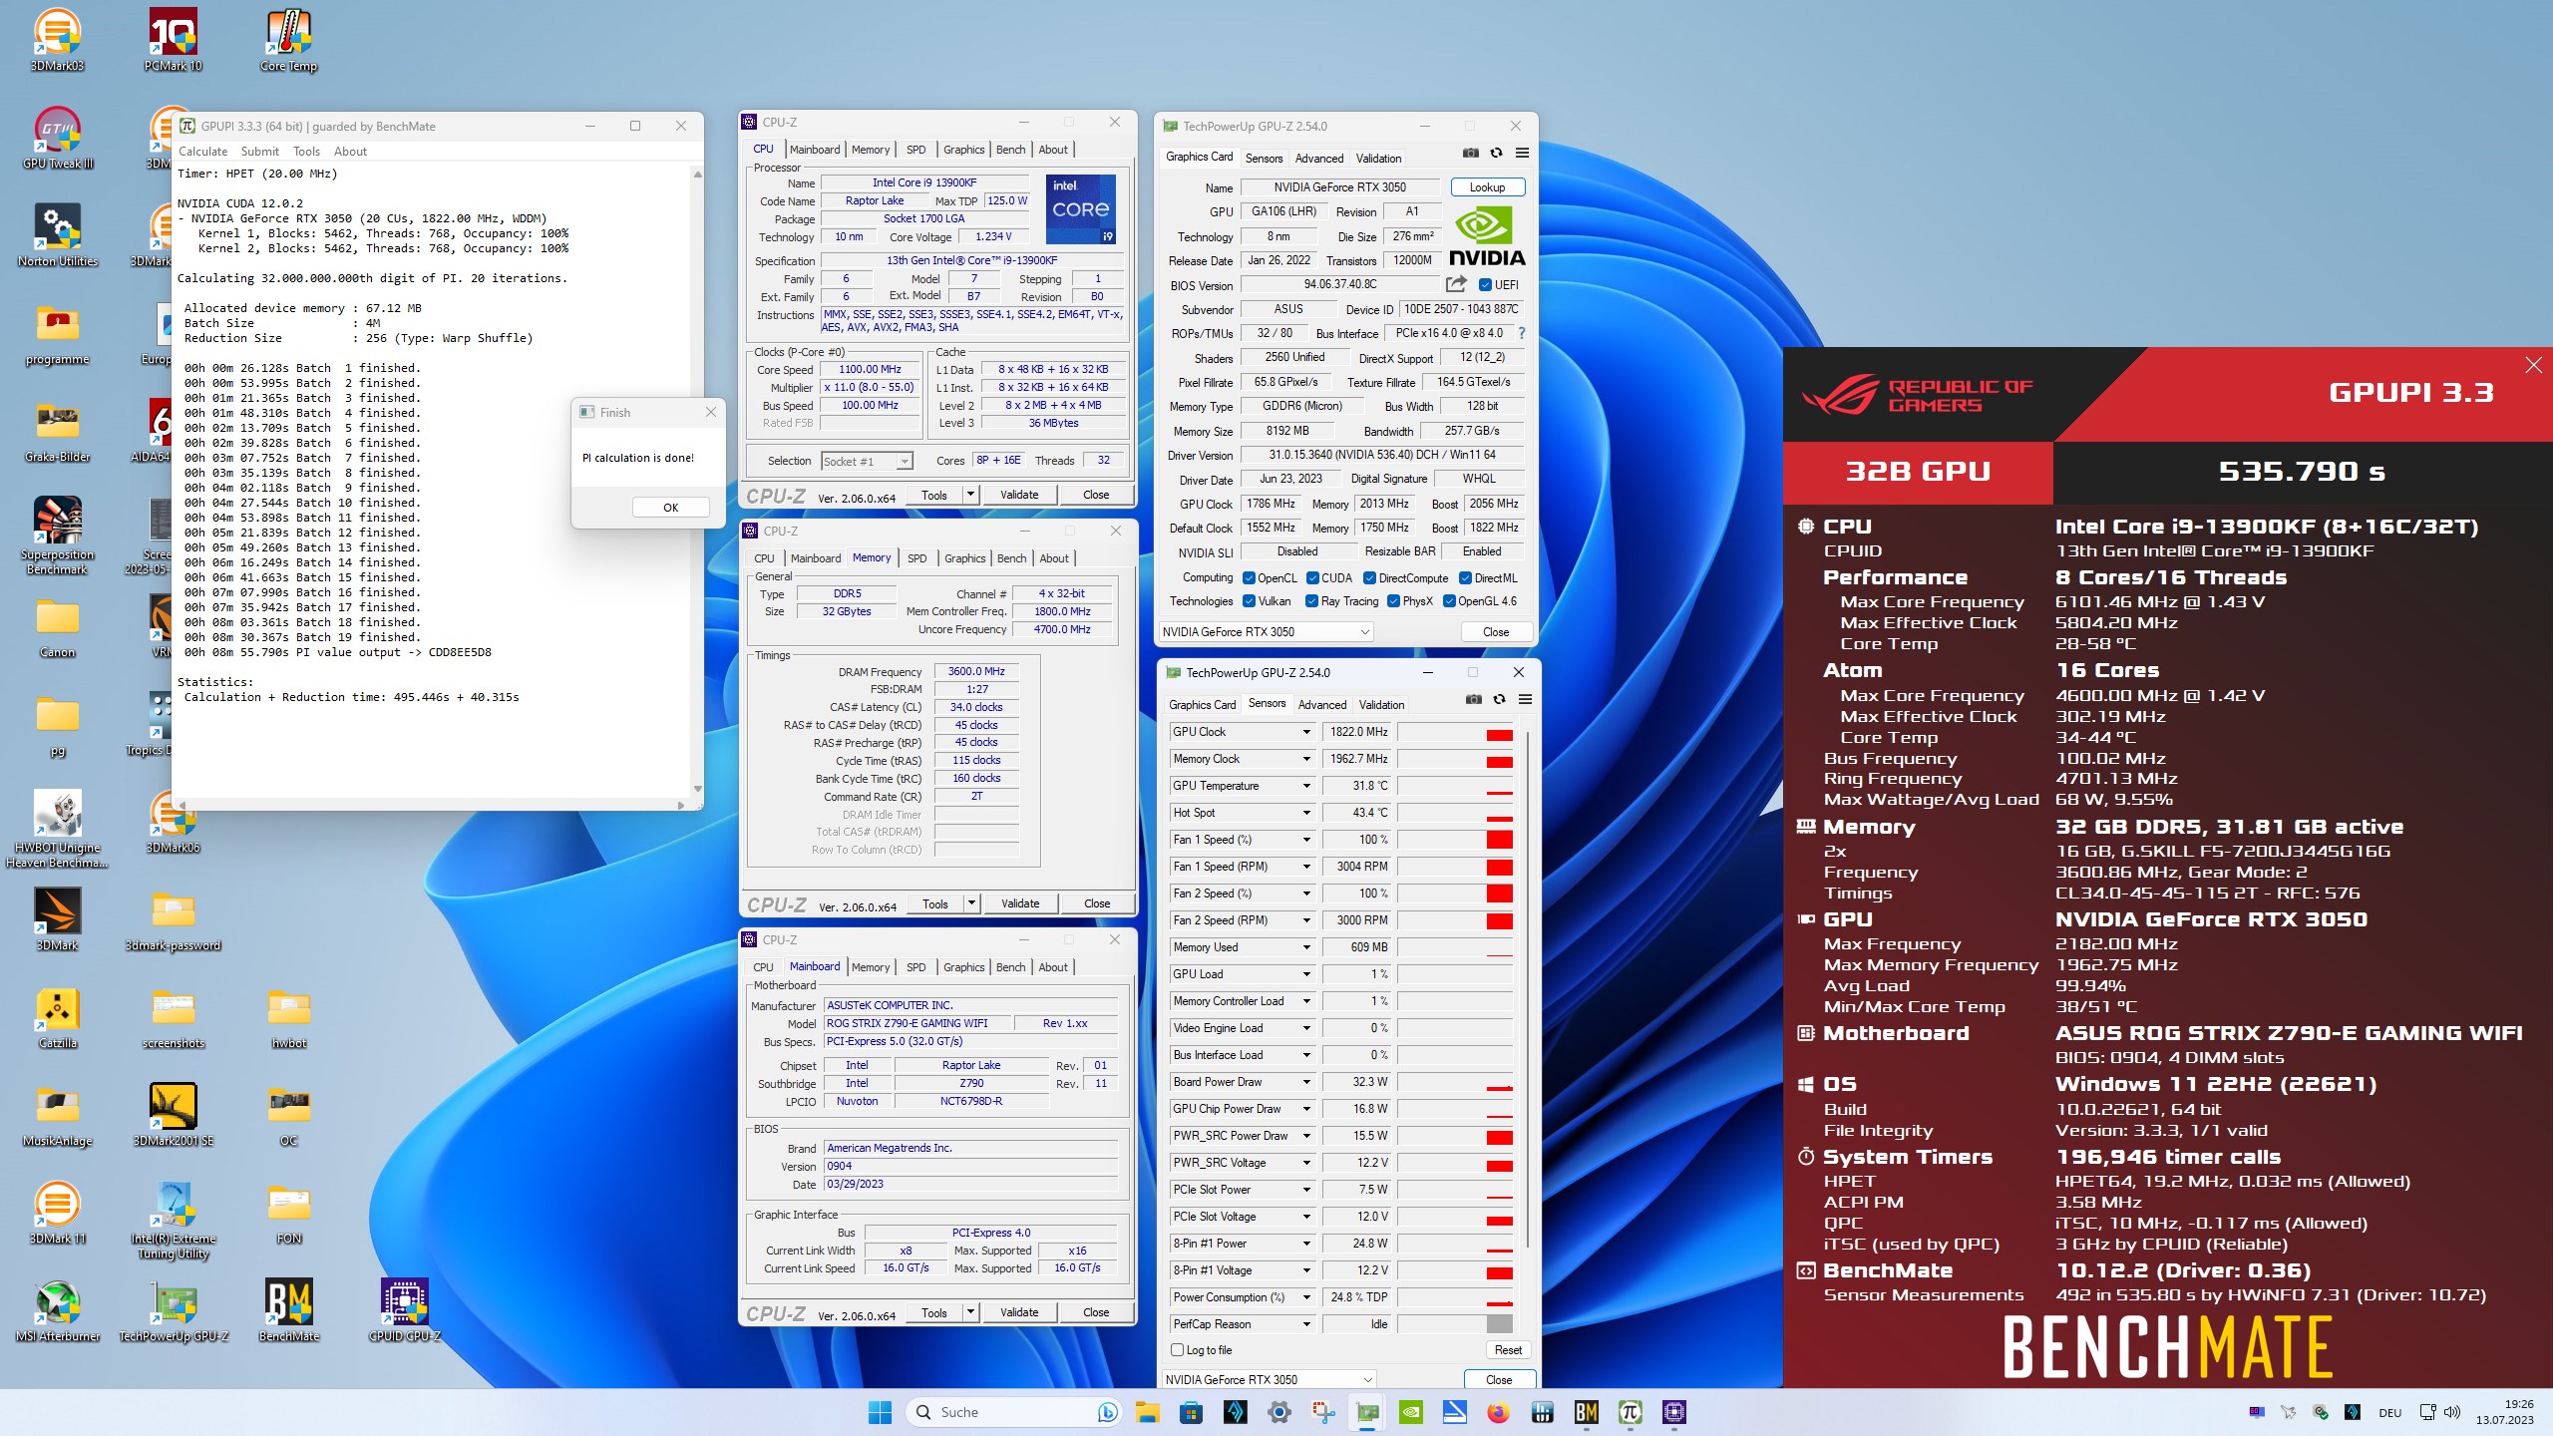
Task: Expand the Board Power Draw dropdown
Action: (1306, 1082)
